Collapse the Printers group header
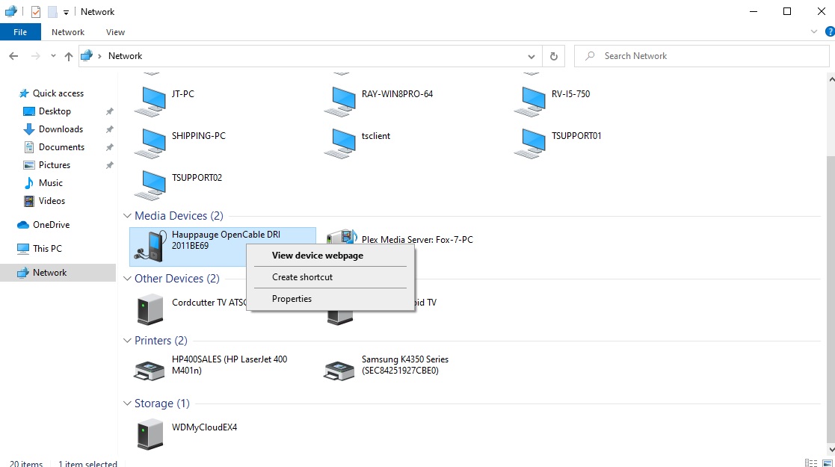This screenshot has height=467, width=835. coord(127,341)
